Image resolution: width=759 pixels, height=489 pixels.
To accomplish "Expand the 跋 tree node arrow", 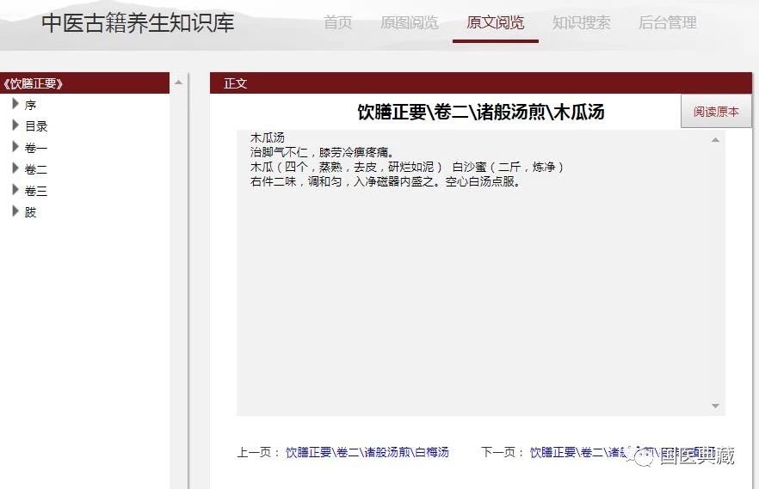I will coord(15,211).
